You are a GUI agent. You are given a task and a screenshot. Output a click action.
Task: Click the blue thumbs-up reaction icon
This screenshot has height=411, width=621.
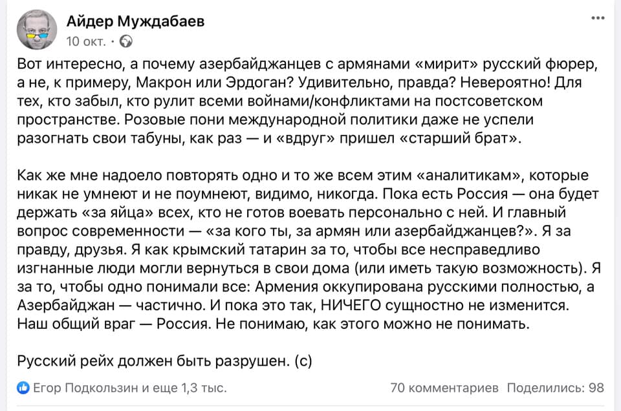point(23,388)
